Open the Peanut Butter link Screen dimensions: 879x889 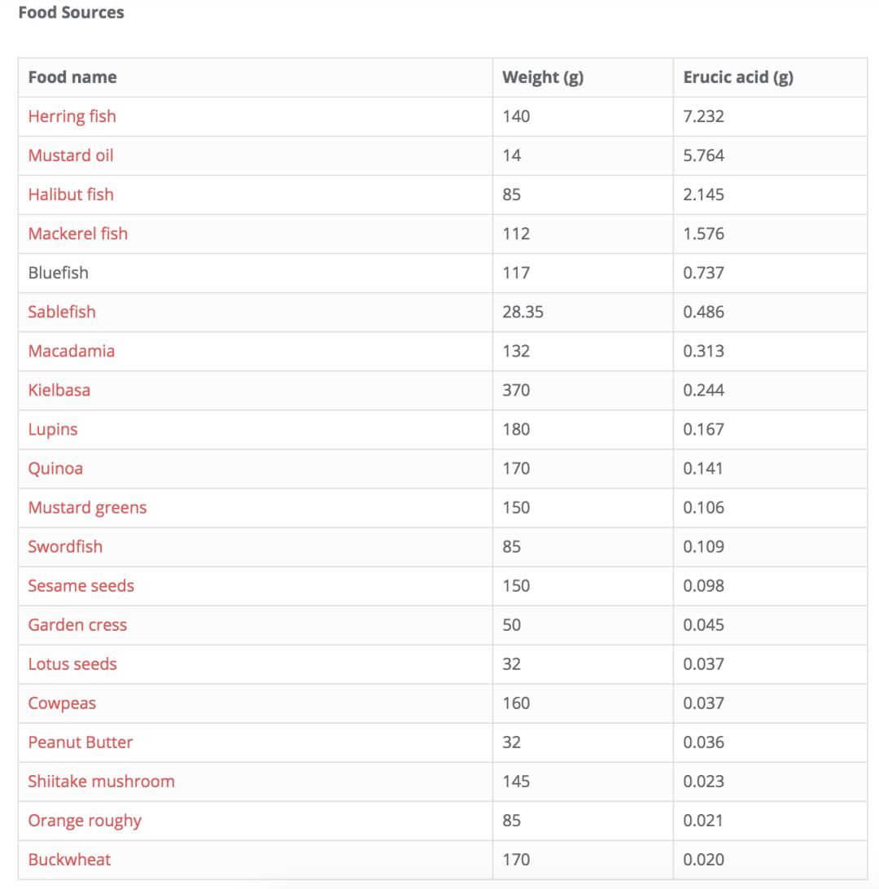(80, 742)
